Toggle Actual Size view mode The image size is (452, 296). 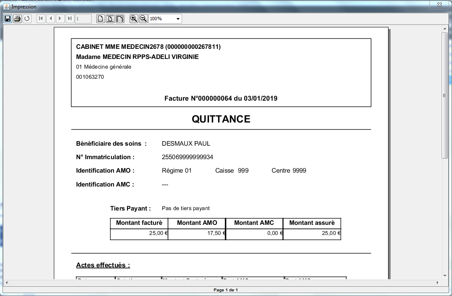(100, 19)
